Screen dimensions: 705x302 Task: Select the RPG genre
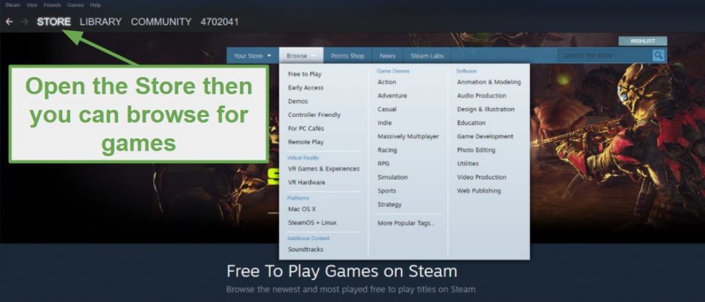(x=383, y=163)
